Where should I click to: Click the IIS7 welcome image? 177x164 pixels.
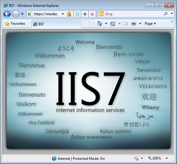click(88, 91)
